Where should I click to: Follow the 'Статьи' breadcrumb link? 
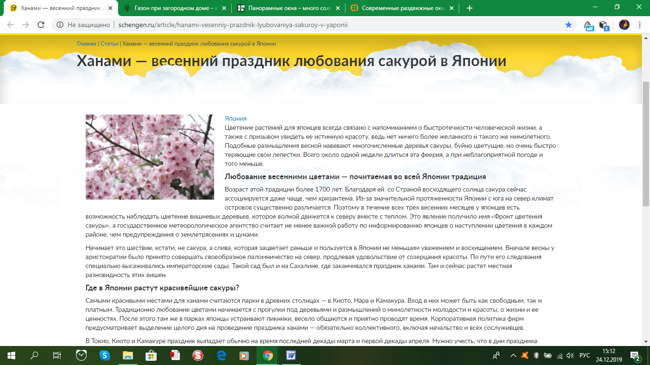tap(109, 44)
